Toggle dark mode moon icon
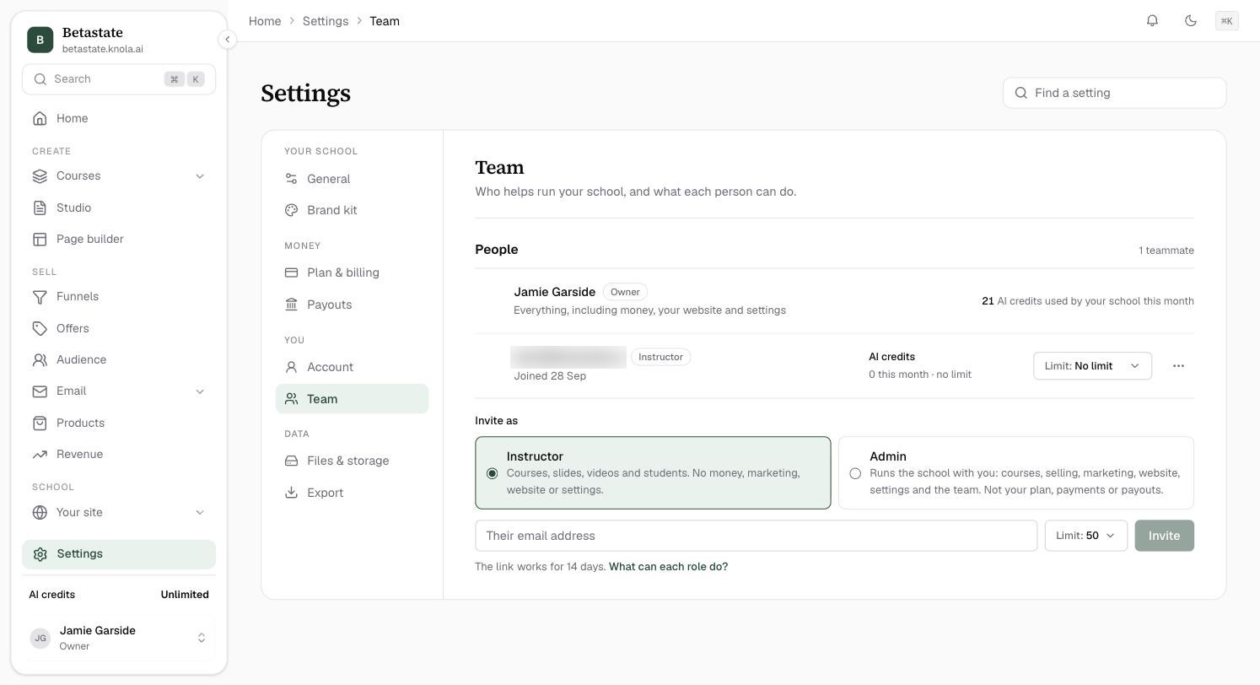1260x685 pixels. (1190, 20)
